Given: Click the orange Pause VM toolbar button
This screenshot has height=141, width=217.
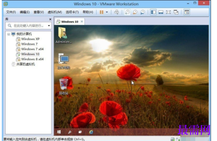Looking at the screenshot, I should [x=101, y=12].
